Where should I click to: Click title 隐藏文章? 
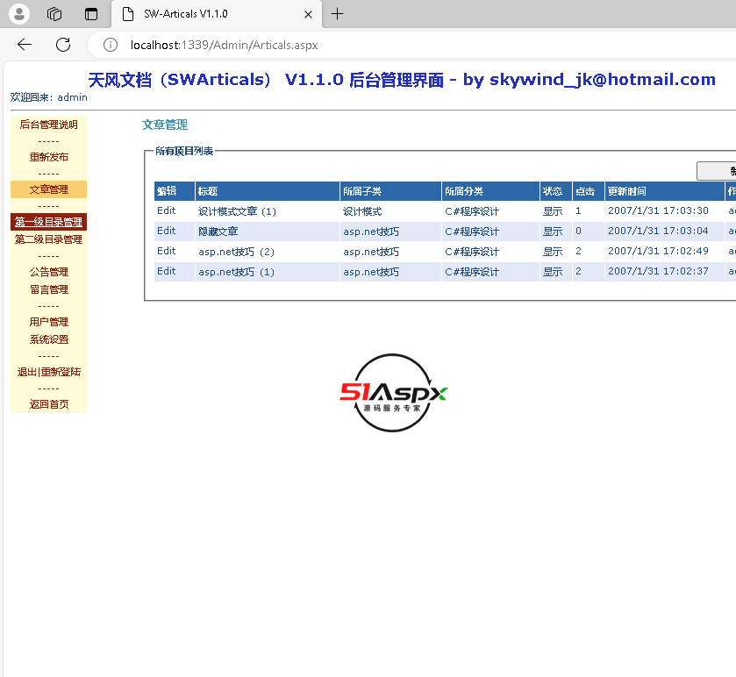click(218, 232)
